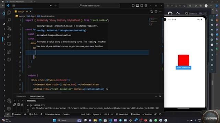The width and height of the screenshot is (220, 123).
Task: Change end of line LF setting
Action: 112,114
